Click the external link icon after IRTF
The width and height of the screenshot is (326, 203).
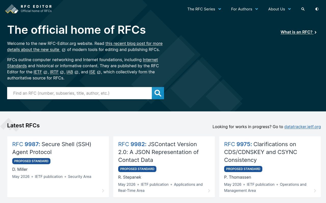[x=62, y=72]
